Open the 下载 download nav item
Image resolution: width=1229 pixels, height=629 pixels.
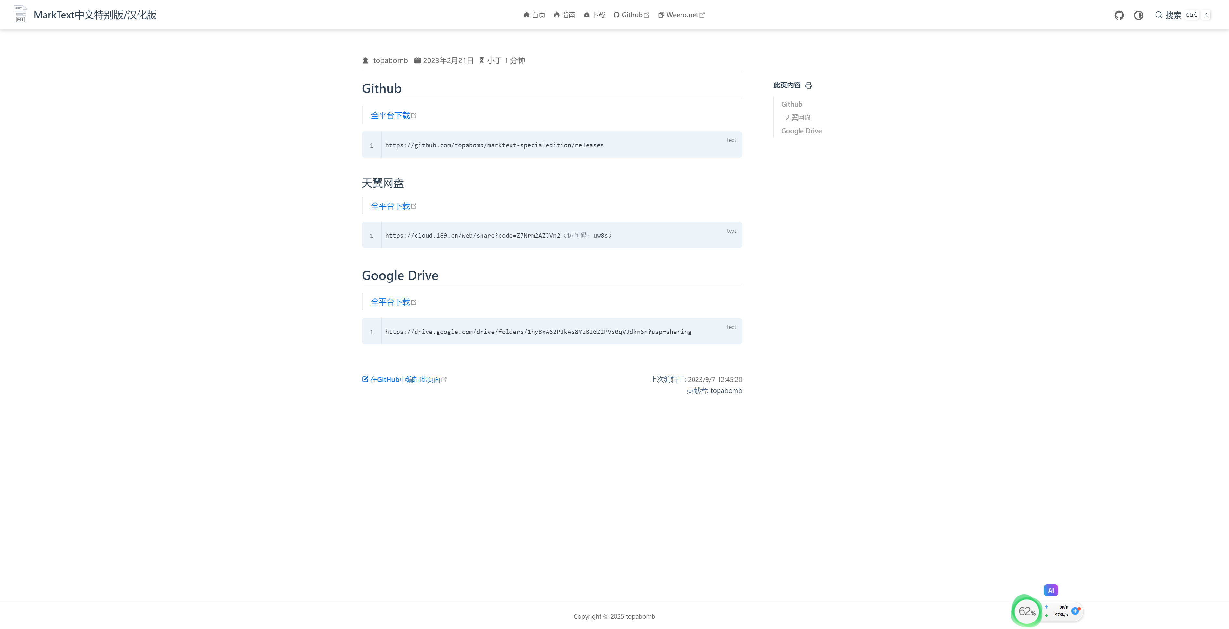pyautogui.click(x=594, y=15)
